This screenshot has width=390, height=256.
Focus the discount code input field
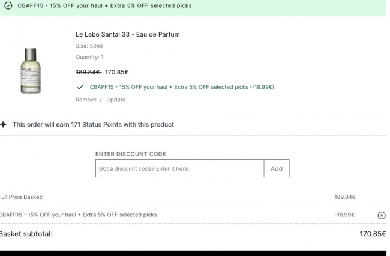179,168
